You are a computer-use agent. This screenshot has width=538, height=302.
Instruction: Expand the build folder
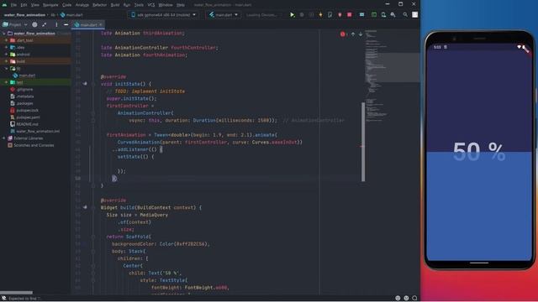tap(6, 61)
